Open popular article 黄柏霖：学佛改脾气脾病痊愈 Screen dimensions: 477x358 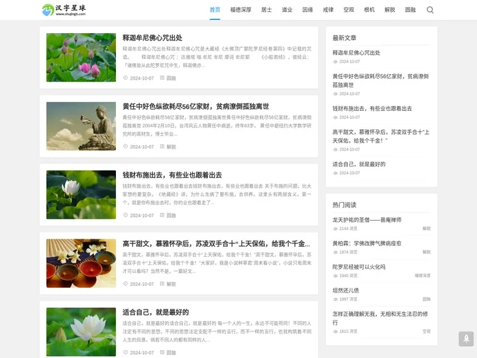[367, 243]
